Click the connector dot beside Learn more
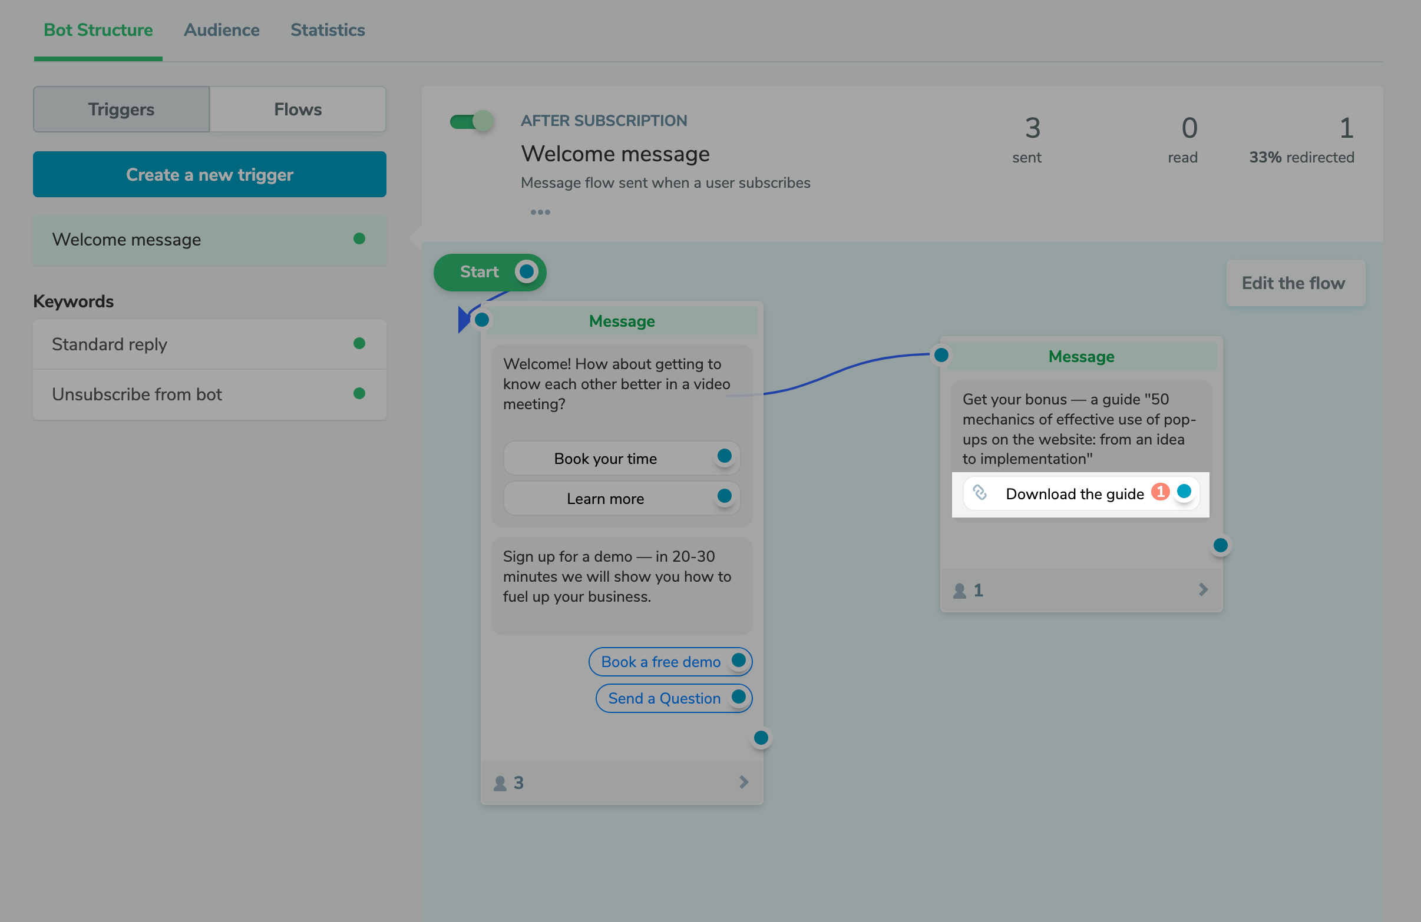 click(x=724, y=496)
